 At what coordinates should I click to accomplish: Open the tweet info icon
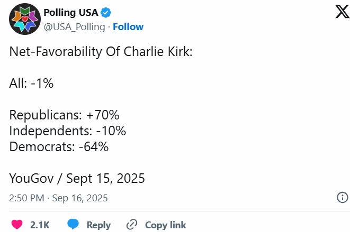click(x=342, y=198)
